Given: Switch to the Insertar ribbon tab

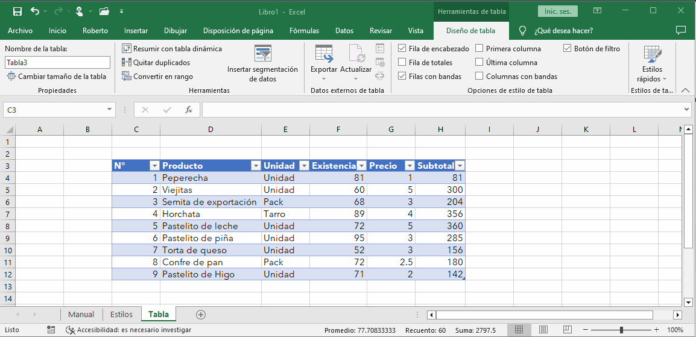Looking at the screenshot, I should point(136,31).
